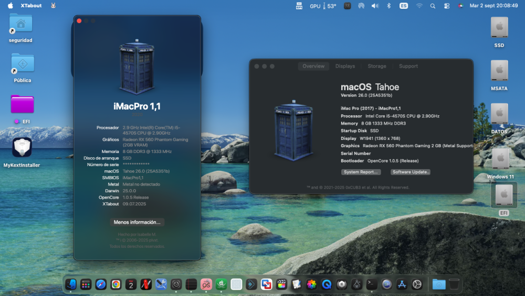Switch input source via ES icon

403,6
